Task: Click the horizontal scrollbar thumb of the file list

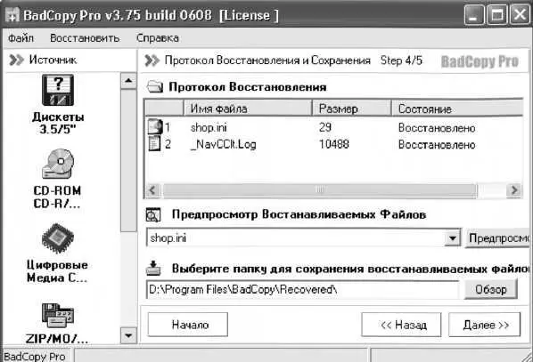Action: [319, 190]
